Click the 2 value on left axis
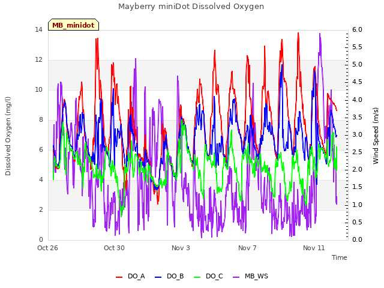The width and height of the screenshot is (384, 288). [41, 210]
